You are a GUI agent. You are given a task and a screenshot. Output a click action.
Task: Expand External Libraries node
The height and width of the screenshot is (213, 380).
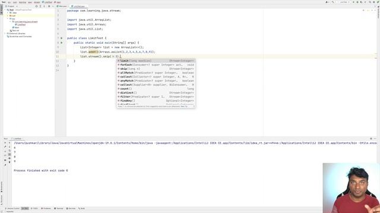click(5, 34)
